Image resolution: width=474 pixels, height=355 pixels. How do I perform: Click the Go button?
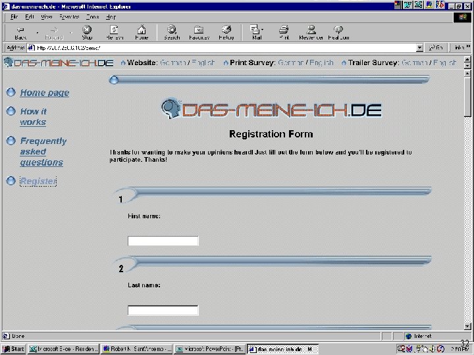pos(436,48)
